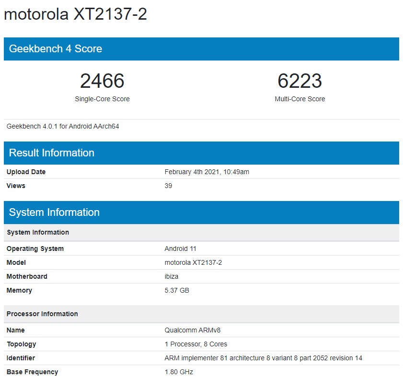
Task: Click the Geekbench 4.0.1 for Android version text
Action: (x=63, y=127)
